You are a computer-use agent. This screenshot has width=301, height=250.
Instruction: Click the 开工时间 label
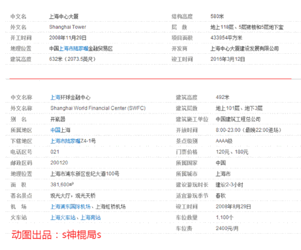click(21, 37)
